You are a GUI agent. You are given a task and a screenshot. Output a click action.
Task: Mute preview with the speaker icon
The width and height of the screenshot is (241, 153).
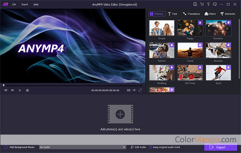pos(134,90)
